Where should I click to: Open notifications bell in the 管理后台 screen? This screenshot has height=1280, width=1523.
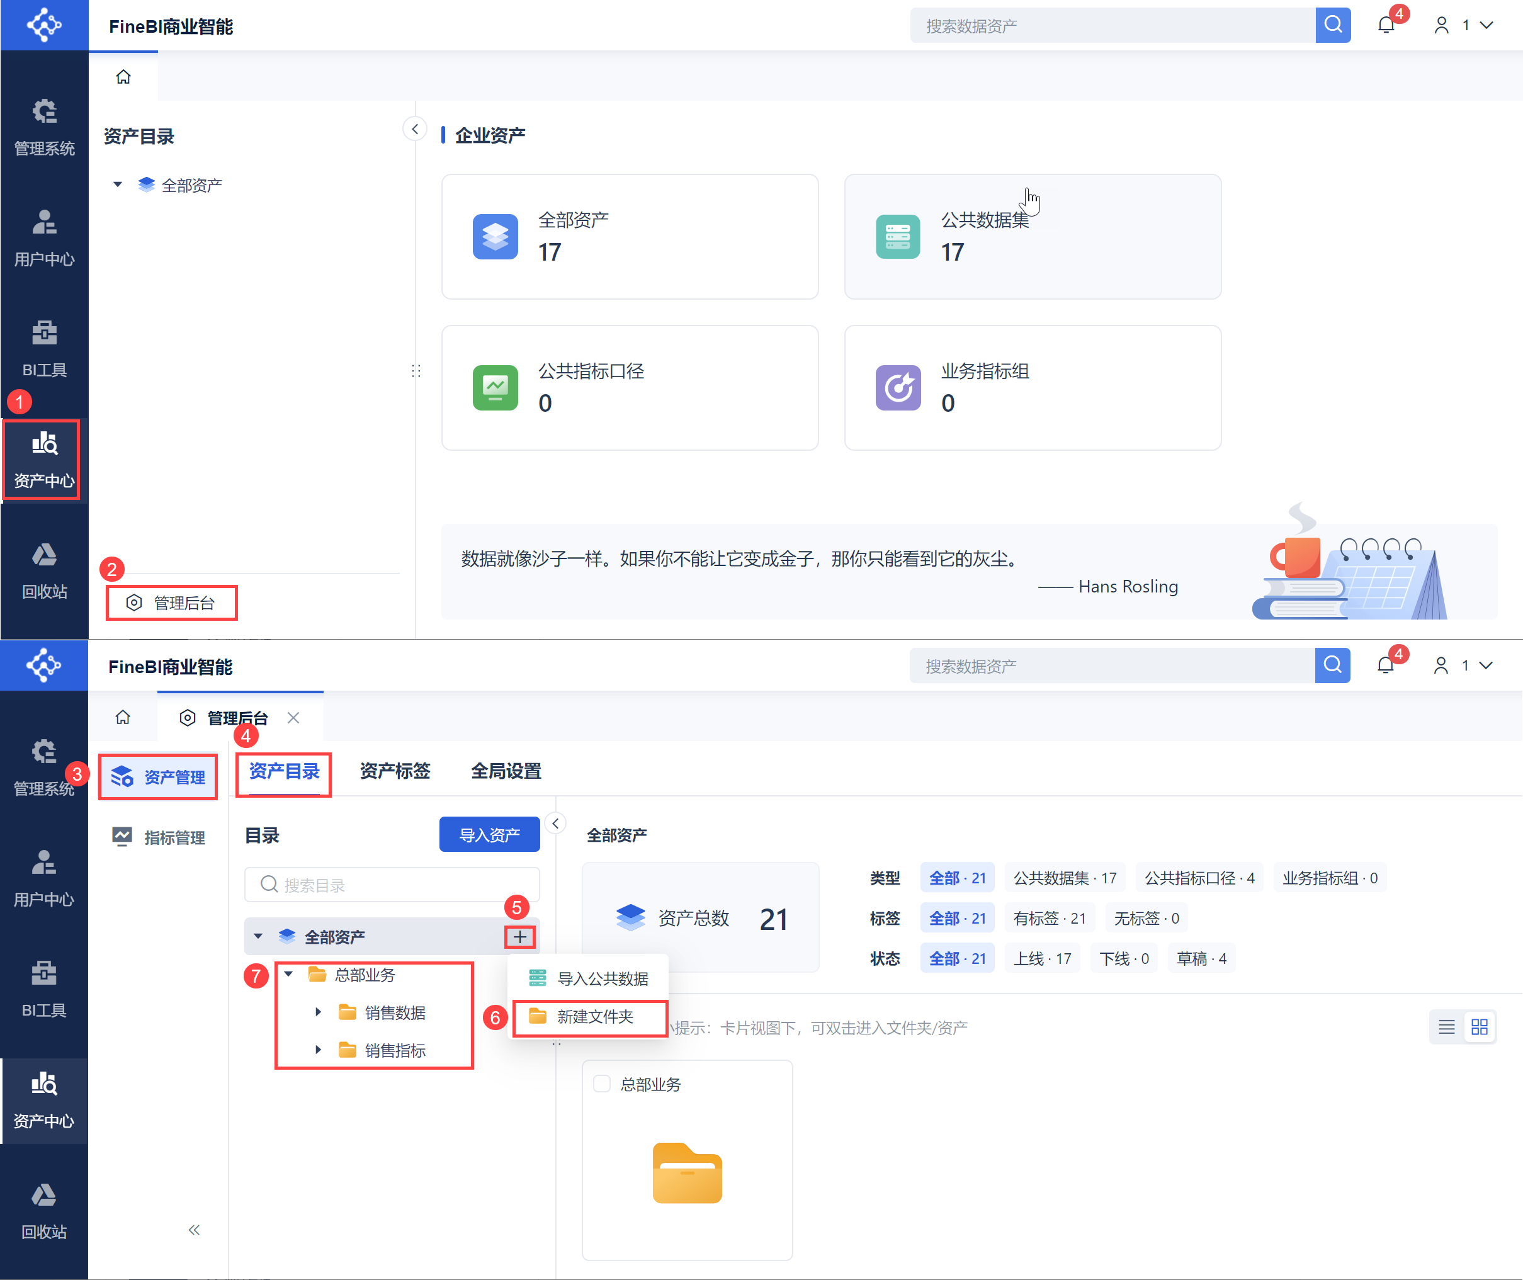[x=1385, y=665]
